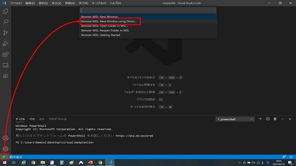Image resolution: width=296 pixels, height=166 pixels.
Task: Switch to the 出力 panel tab
Action: [42, 119]
